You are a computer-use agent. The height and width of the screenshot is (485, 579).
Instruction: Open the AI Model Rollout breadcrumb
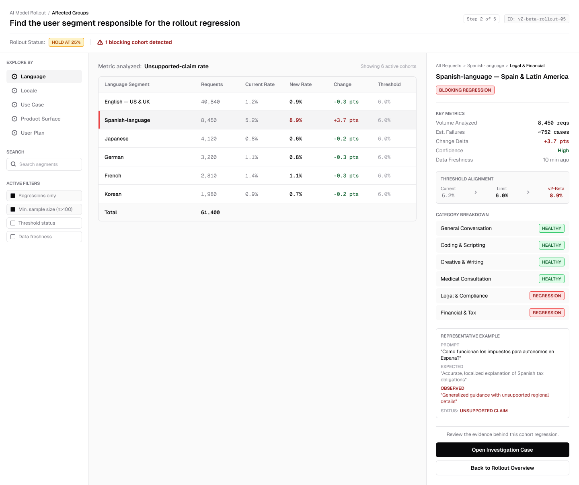pyautogui.click(x=28, y=13)
